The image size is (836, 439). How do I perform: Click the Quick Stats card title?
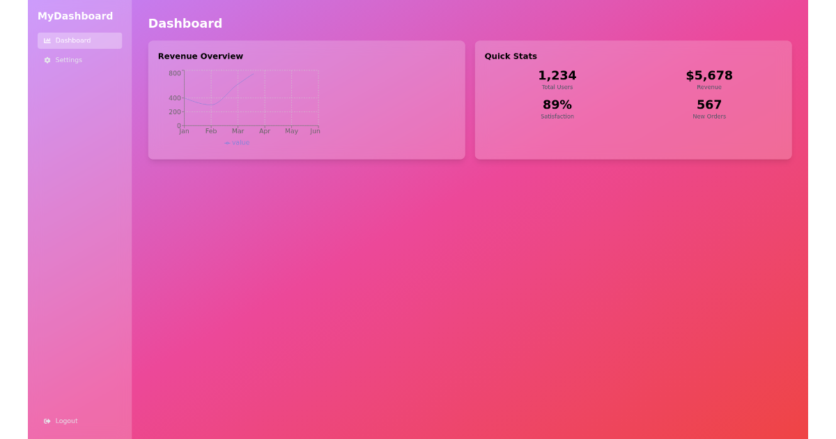pyautogui.click(x=511, y=56)
